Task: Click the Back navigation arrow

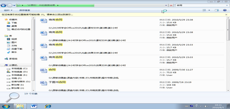Action: [x=4, y=5]
